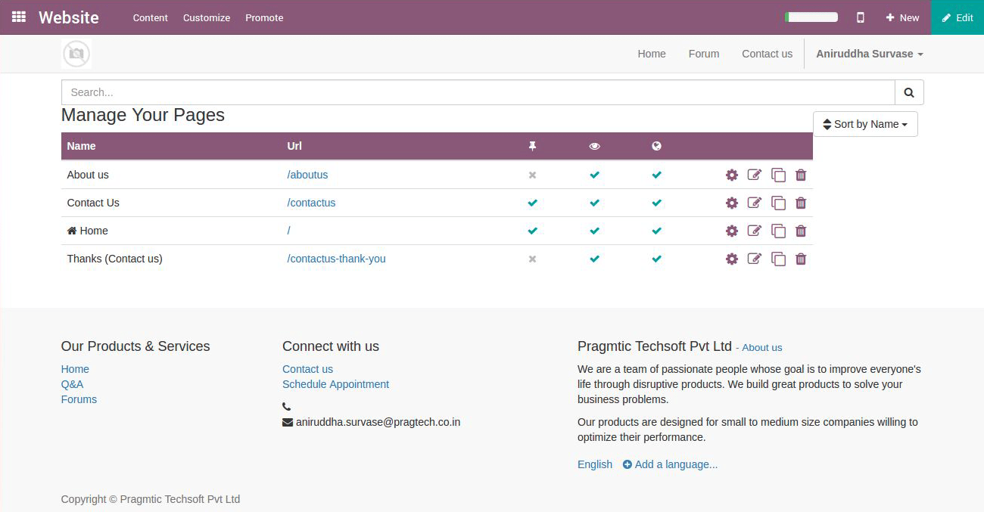Screen dimensions: 984x512
Task: Toggle the pin status for Home row
Action: tap(532, 231)
